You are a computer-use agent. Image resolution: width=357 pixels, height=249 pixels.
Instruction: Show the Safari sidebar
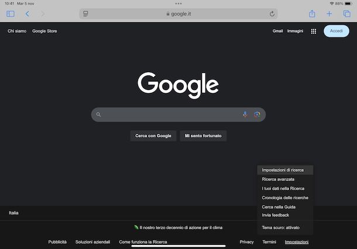point(11,14)
